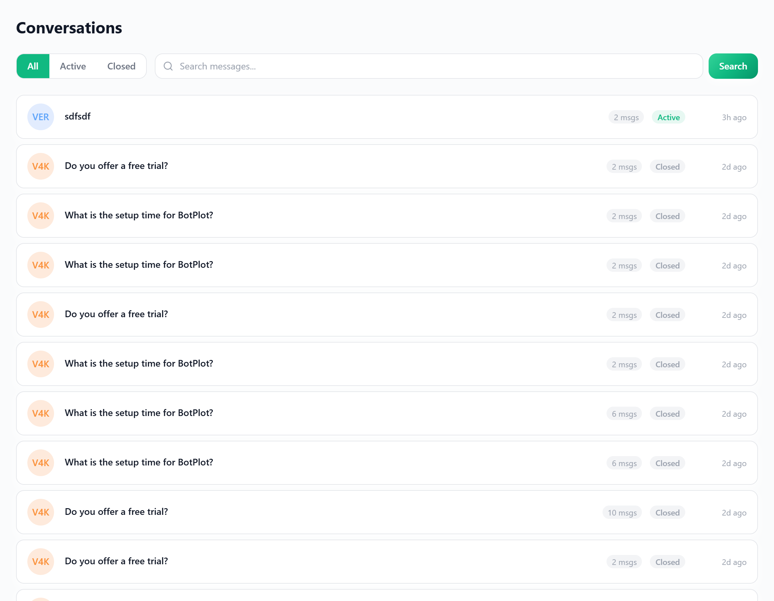Select the All filter tab

[33, 66]
